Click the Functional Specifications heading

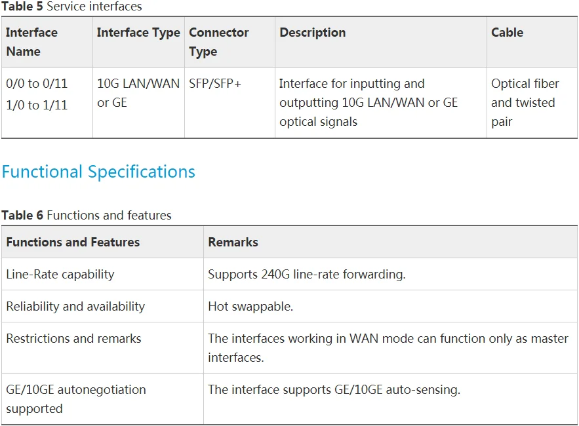tap(98, 172)
